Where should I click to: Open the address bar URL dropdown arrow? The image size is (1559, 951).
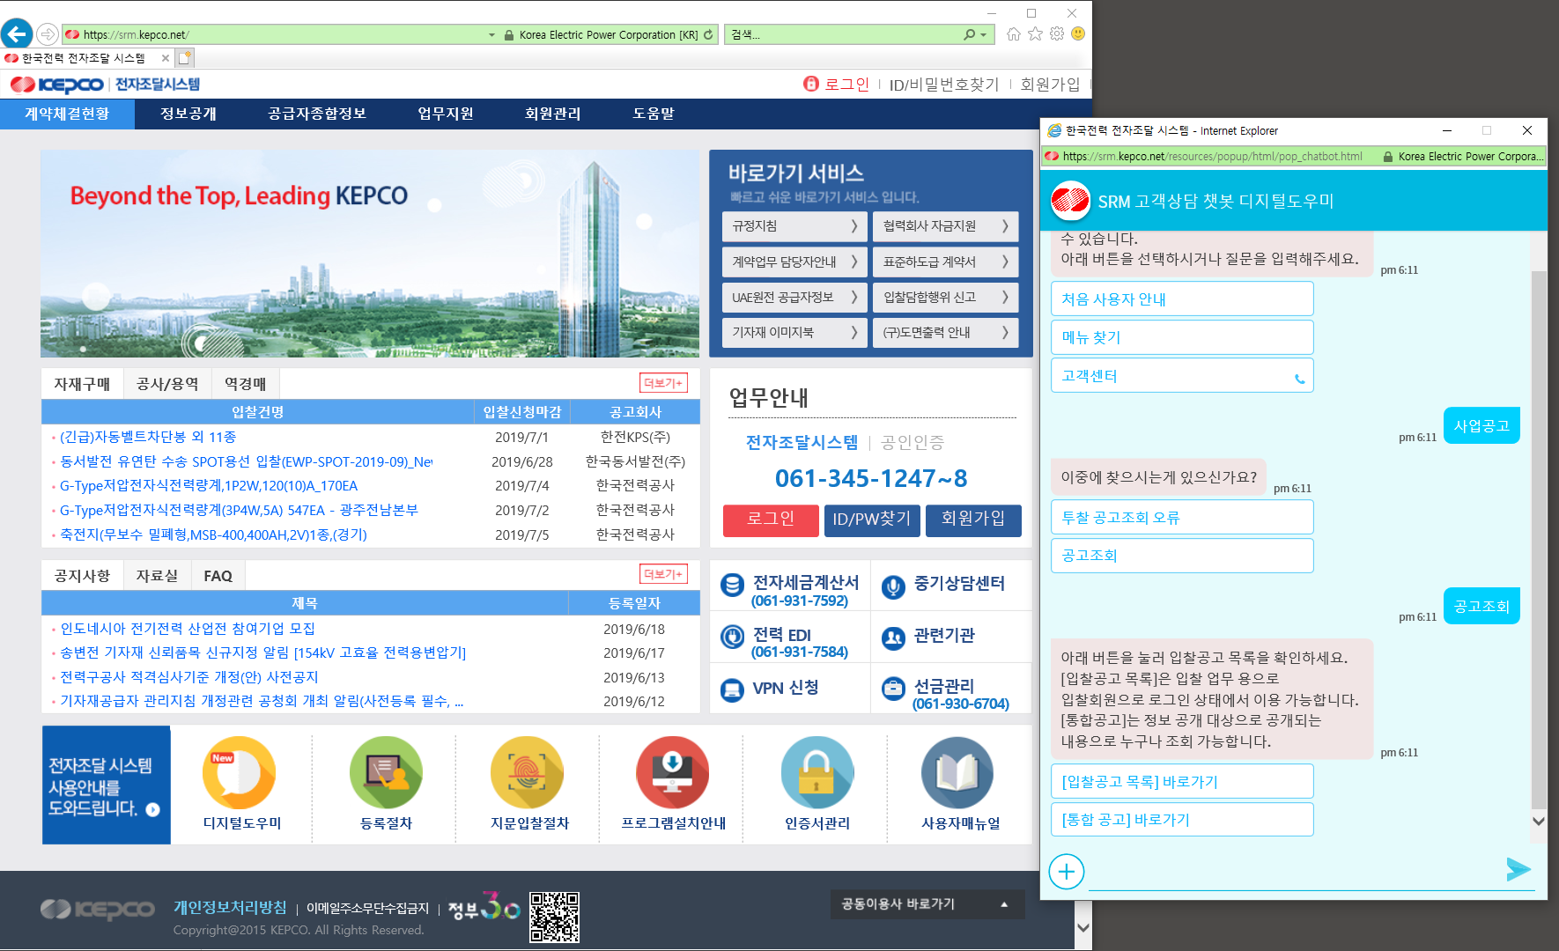coord(491,35)
